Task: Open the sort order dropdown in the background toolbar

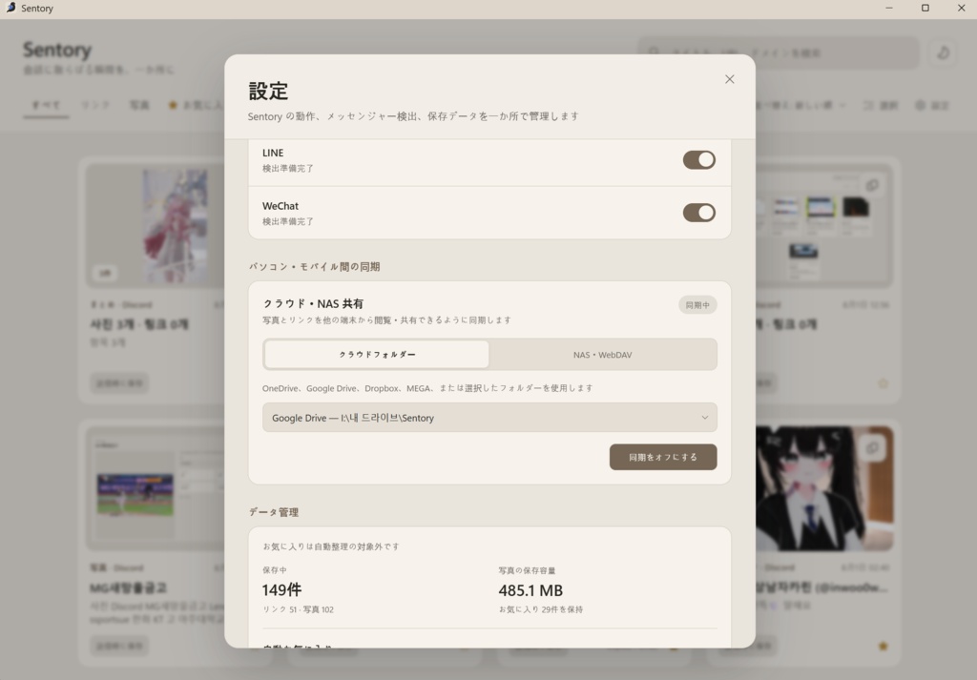Action: pyautogui.click(x=801, y=105)
